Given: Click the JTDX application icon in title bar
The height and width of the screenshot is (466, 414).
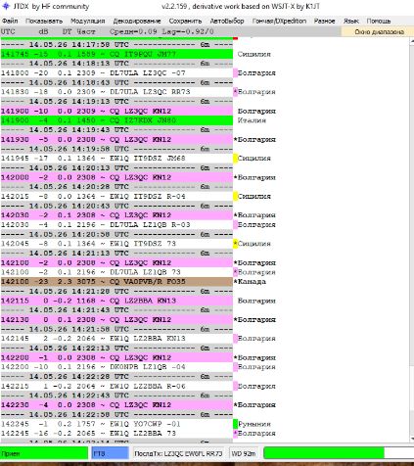Looking at the screenshot, I should [x=6, y=6].
